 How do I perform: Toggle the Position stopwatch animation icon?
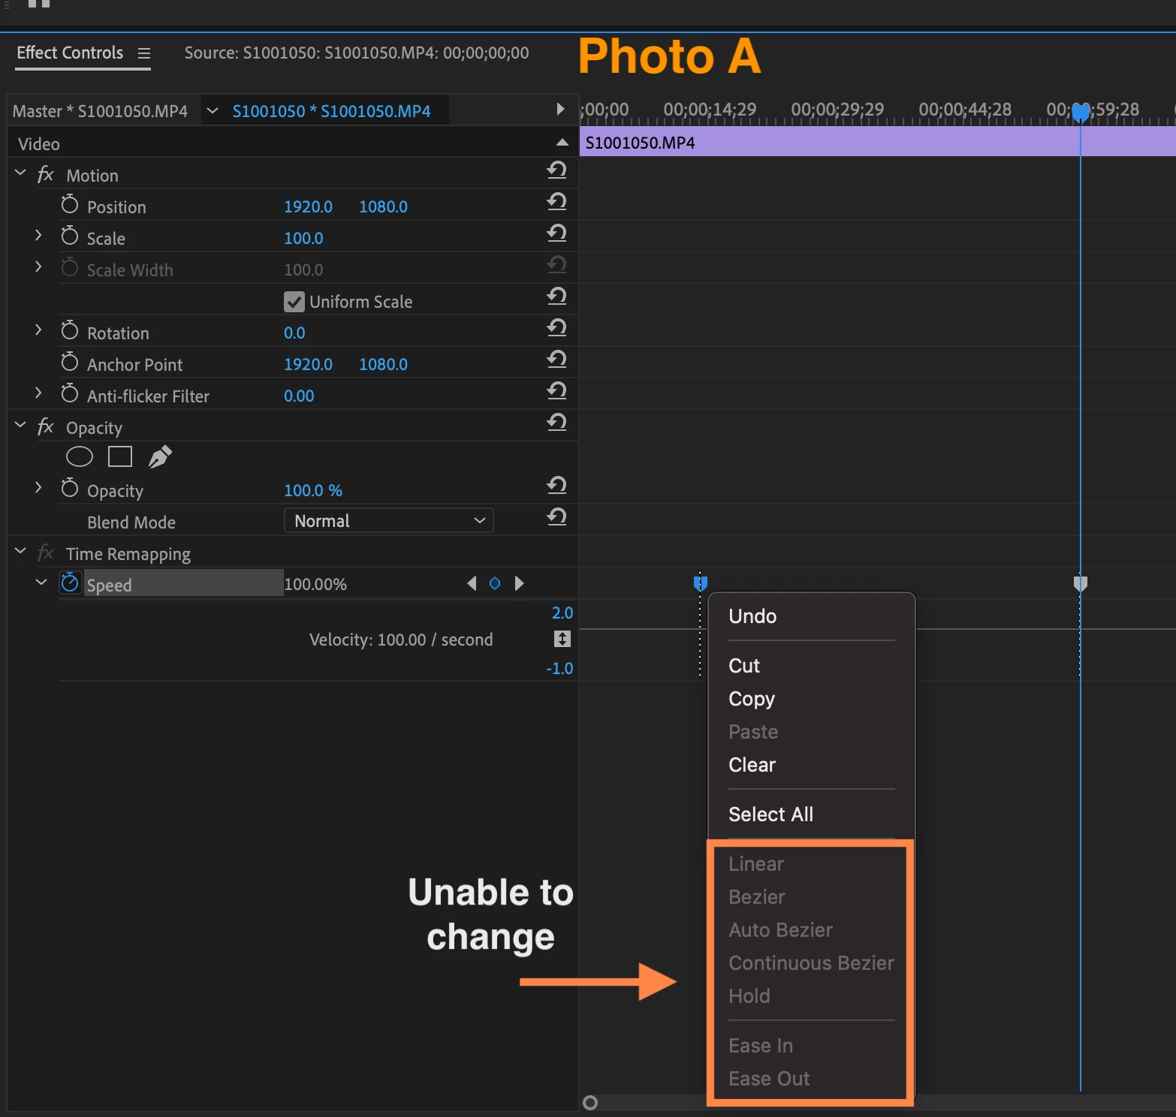click(70, 204)
